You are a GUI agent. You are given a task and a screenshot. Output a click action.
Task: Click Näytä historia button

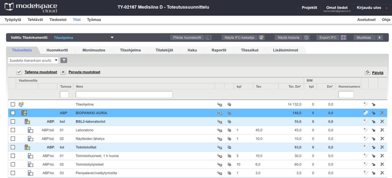coord(288,38)
